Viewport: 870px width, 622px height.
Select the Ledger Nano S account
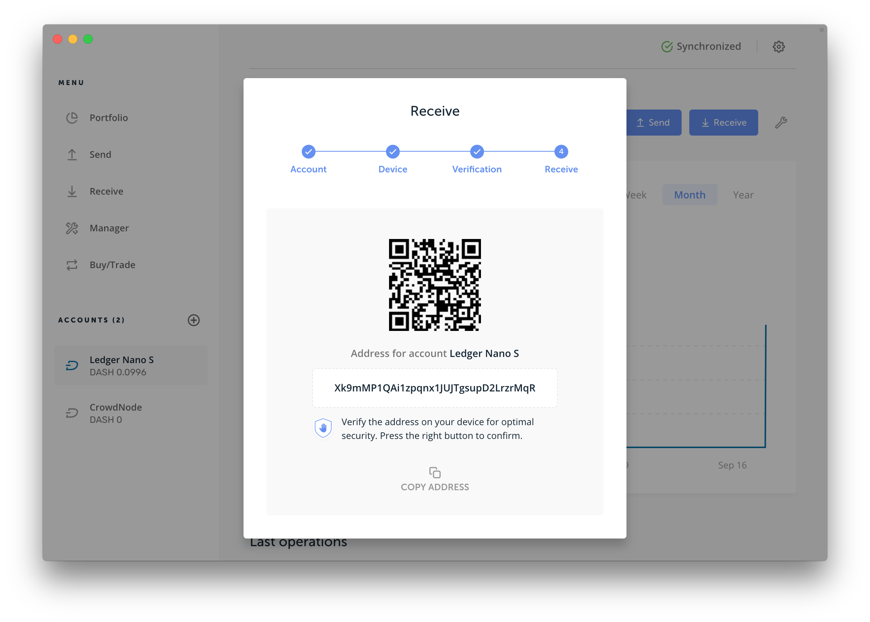click(131, 365)
